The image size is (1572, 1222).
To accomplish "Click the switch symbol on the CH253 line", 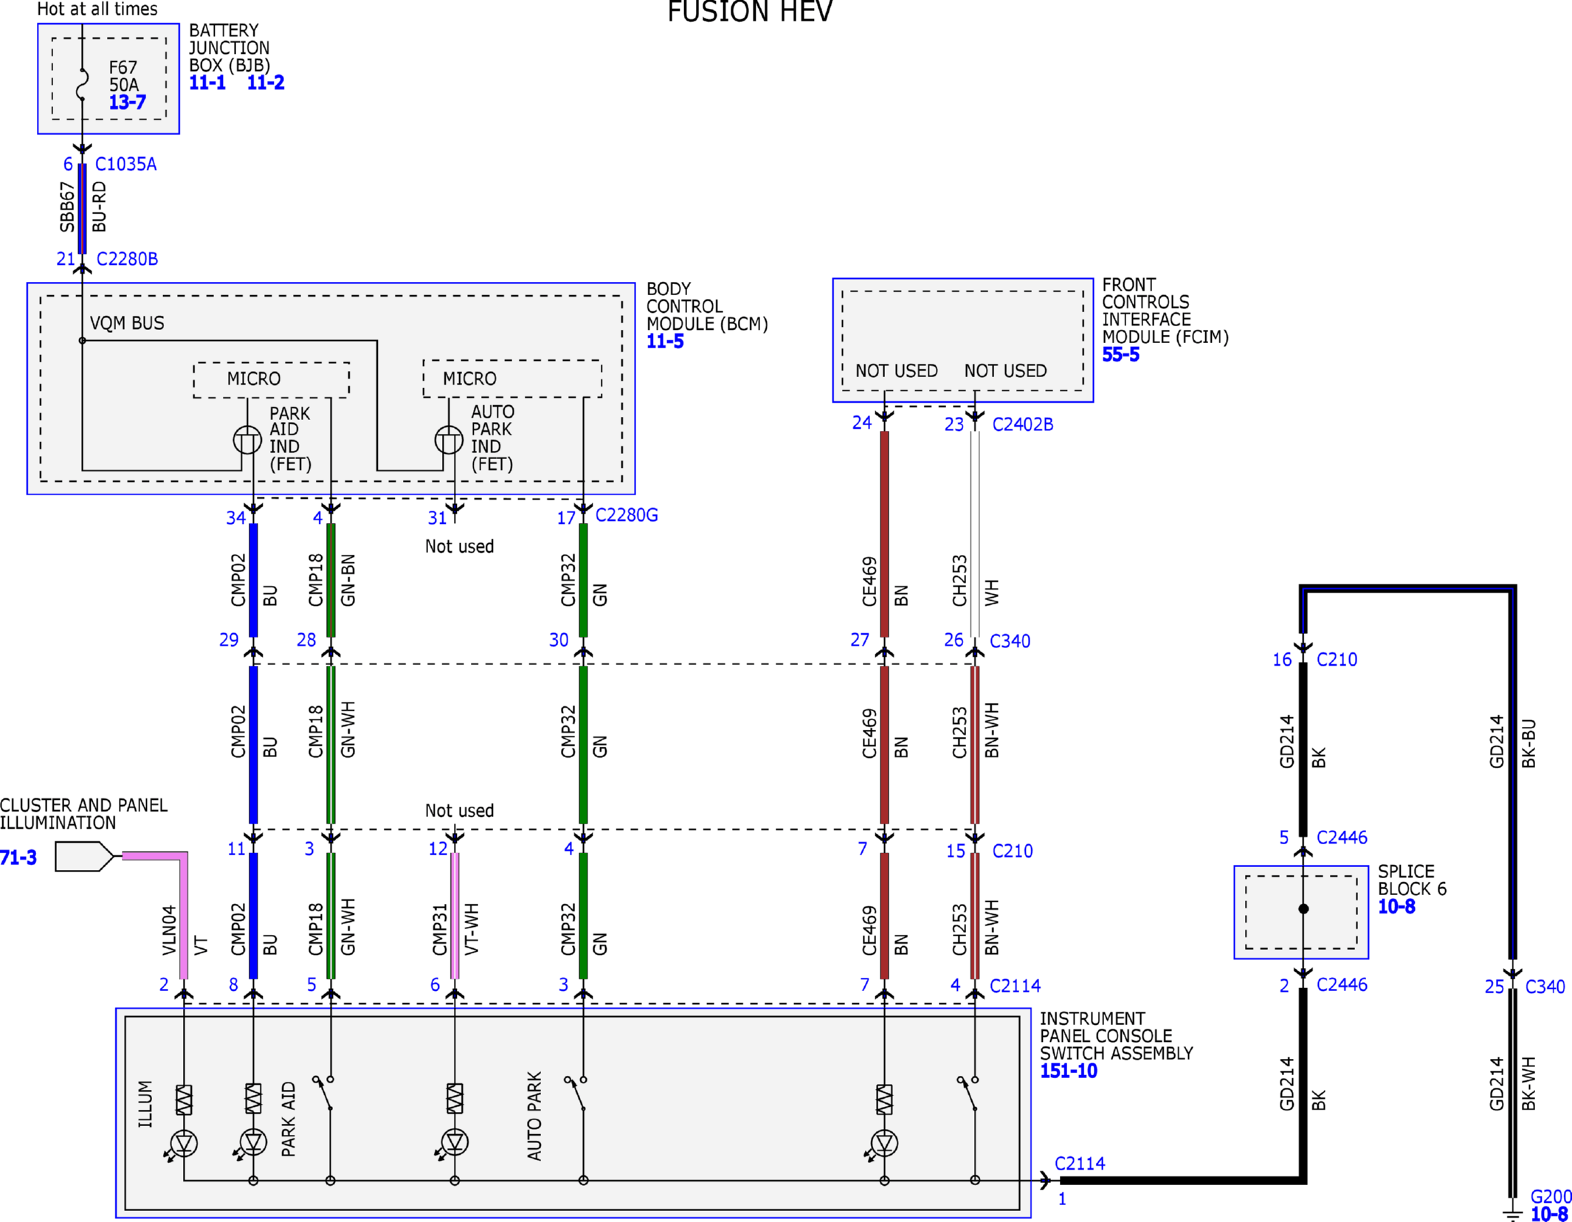I will pyautogui.click(x=968, y=1093).
